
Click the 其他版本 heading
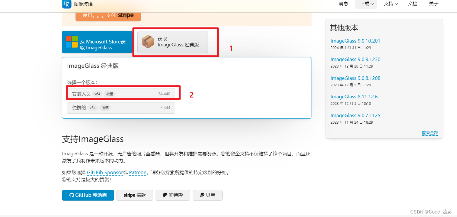344,28
